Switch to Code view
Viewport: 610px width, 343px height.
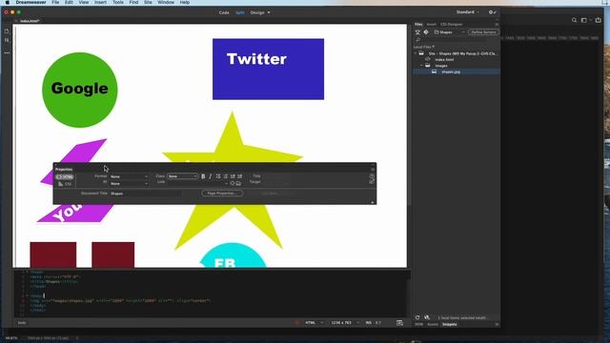tap(224, 12)
